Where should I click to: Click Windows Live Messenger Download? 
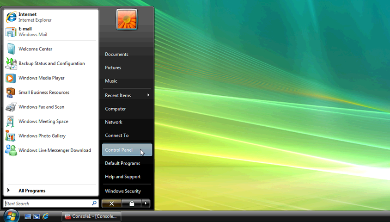(x=55, y=150)
